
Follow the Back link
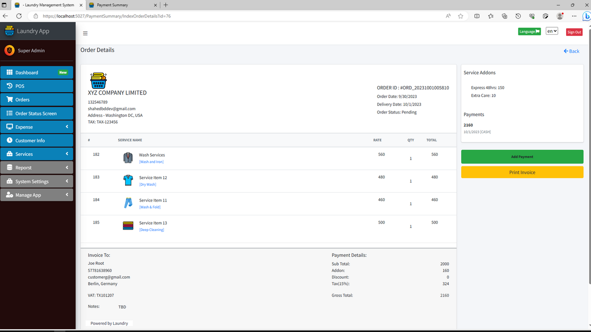571,51
